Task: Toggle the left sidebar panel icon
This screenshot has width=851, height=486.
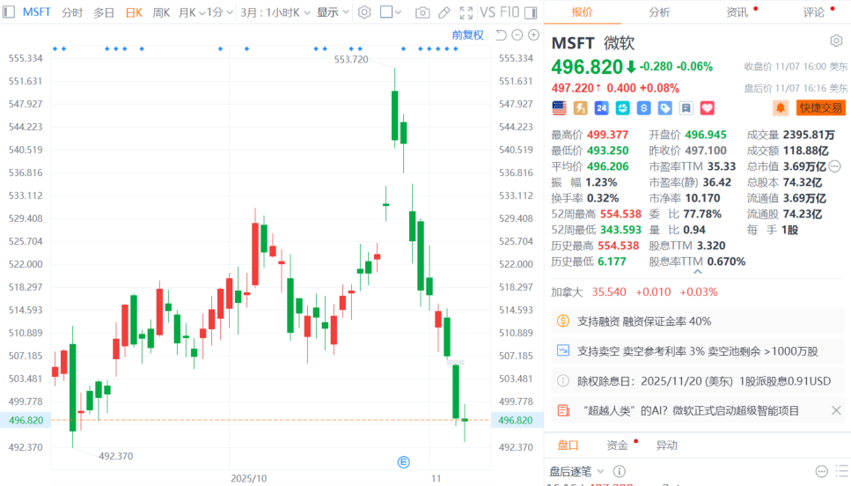Action: click(9, 11)
